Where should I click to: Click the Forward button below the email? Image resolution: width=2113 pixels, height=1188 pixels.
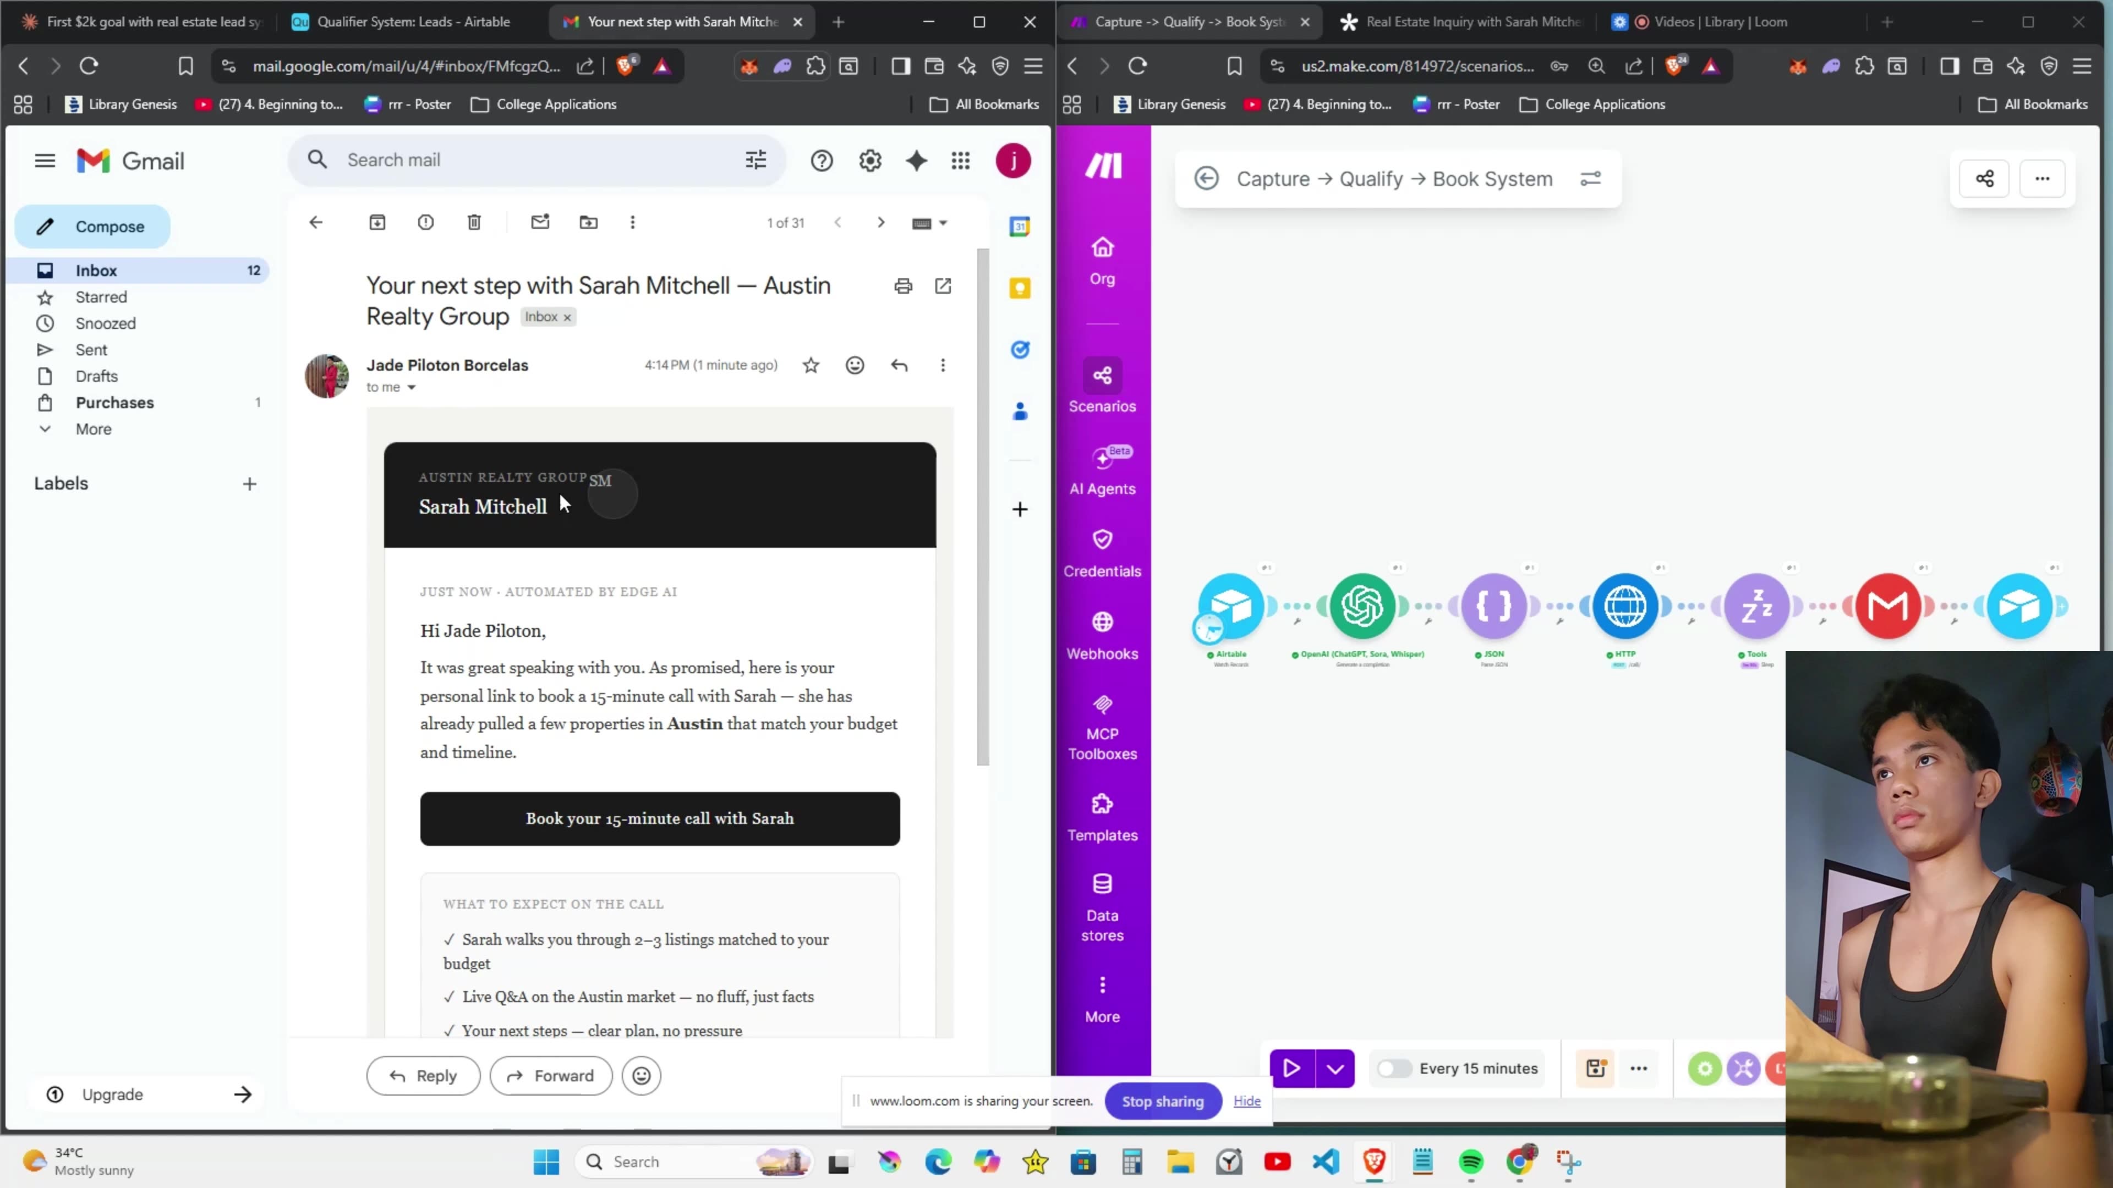pos(550,1076)
